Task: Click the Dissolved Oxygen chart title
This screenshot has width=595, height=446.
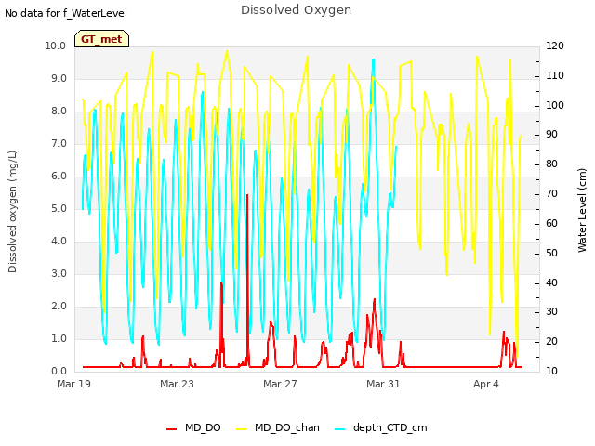Action: 296,10
